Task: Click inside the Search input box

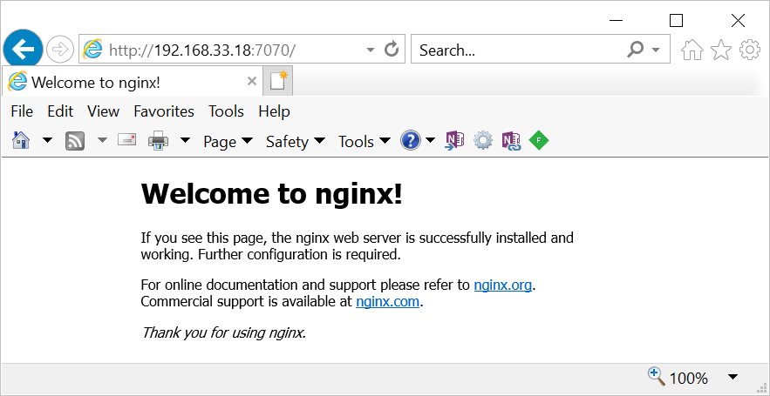Action: (x=514, y=50)
